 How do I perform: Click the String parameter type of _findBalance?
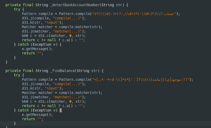click(x=81, y=71)
